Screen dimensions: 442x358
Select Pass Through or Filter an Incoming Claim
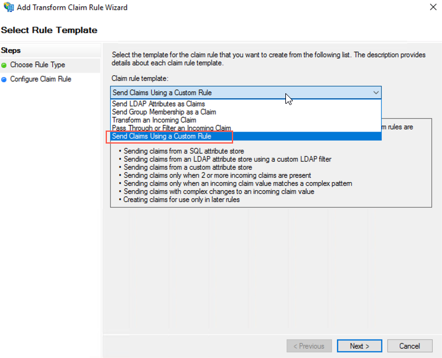coord(171,128)
